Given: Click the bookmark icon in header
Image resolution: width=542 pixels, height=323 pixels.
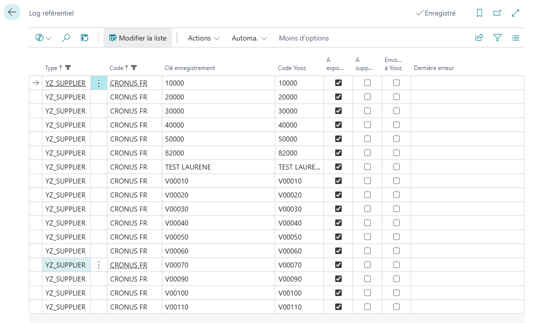Looking at the screenshot, I should click(x=480, y=13).
